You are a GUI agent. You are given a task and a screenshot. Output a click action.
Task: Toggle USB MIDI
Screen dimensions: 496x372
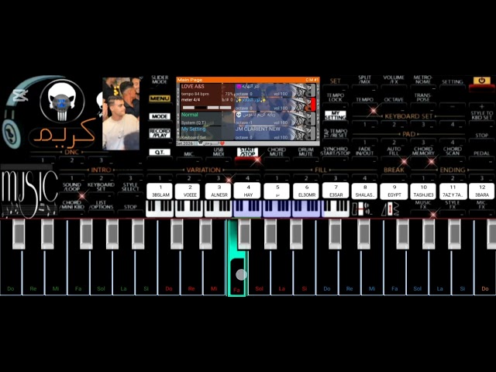click(x=219, y=152)
